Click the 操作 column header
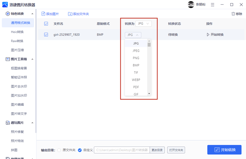 pos(209,24)
